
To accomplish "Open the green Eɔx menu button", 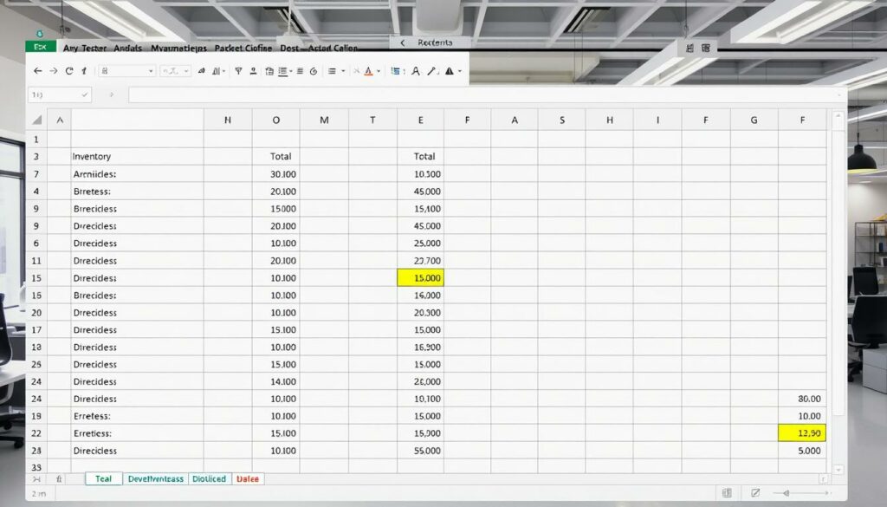I will (x=40, y=47).
